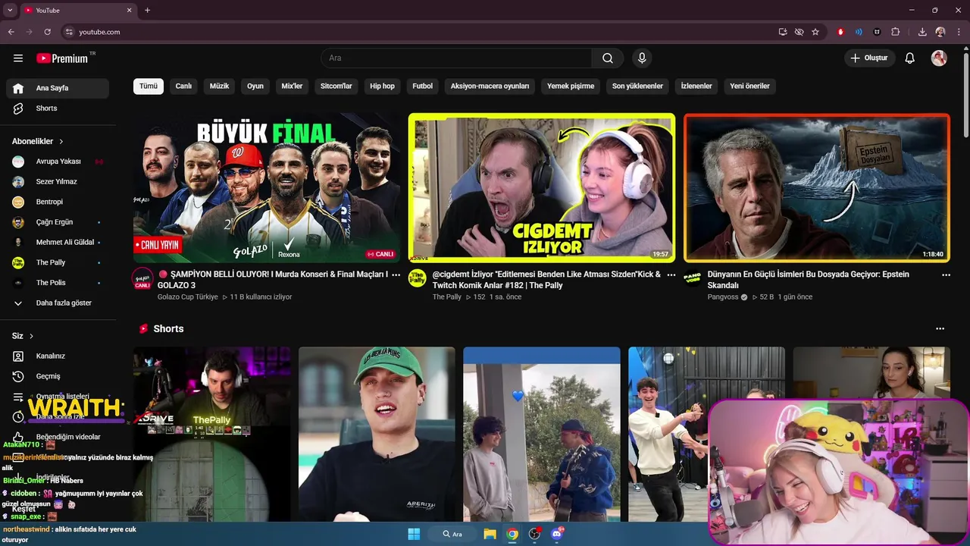Open the notifications bell
The width and height of the screenshot is (970, 546).
[x=910, y=58]
